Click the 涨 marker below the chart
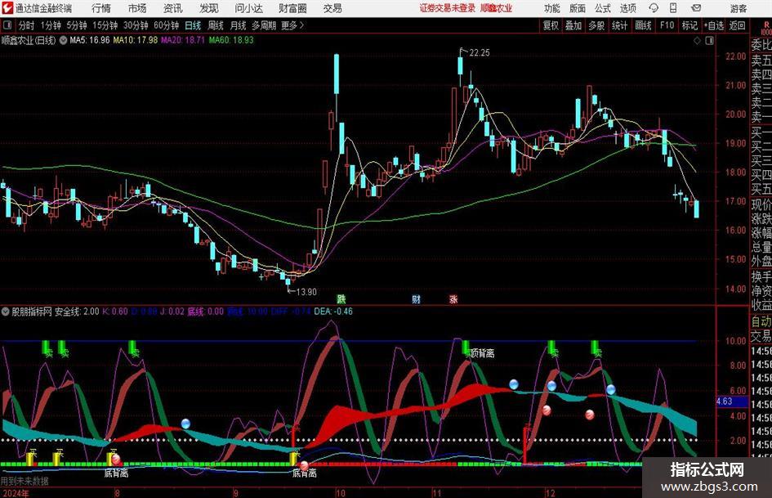Screen dimensions: 772x498 [453, 298]
